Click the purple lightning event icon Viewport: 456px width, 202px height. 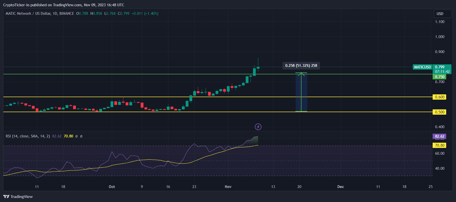tap(258, 127)
